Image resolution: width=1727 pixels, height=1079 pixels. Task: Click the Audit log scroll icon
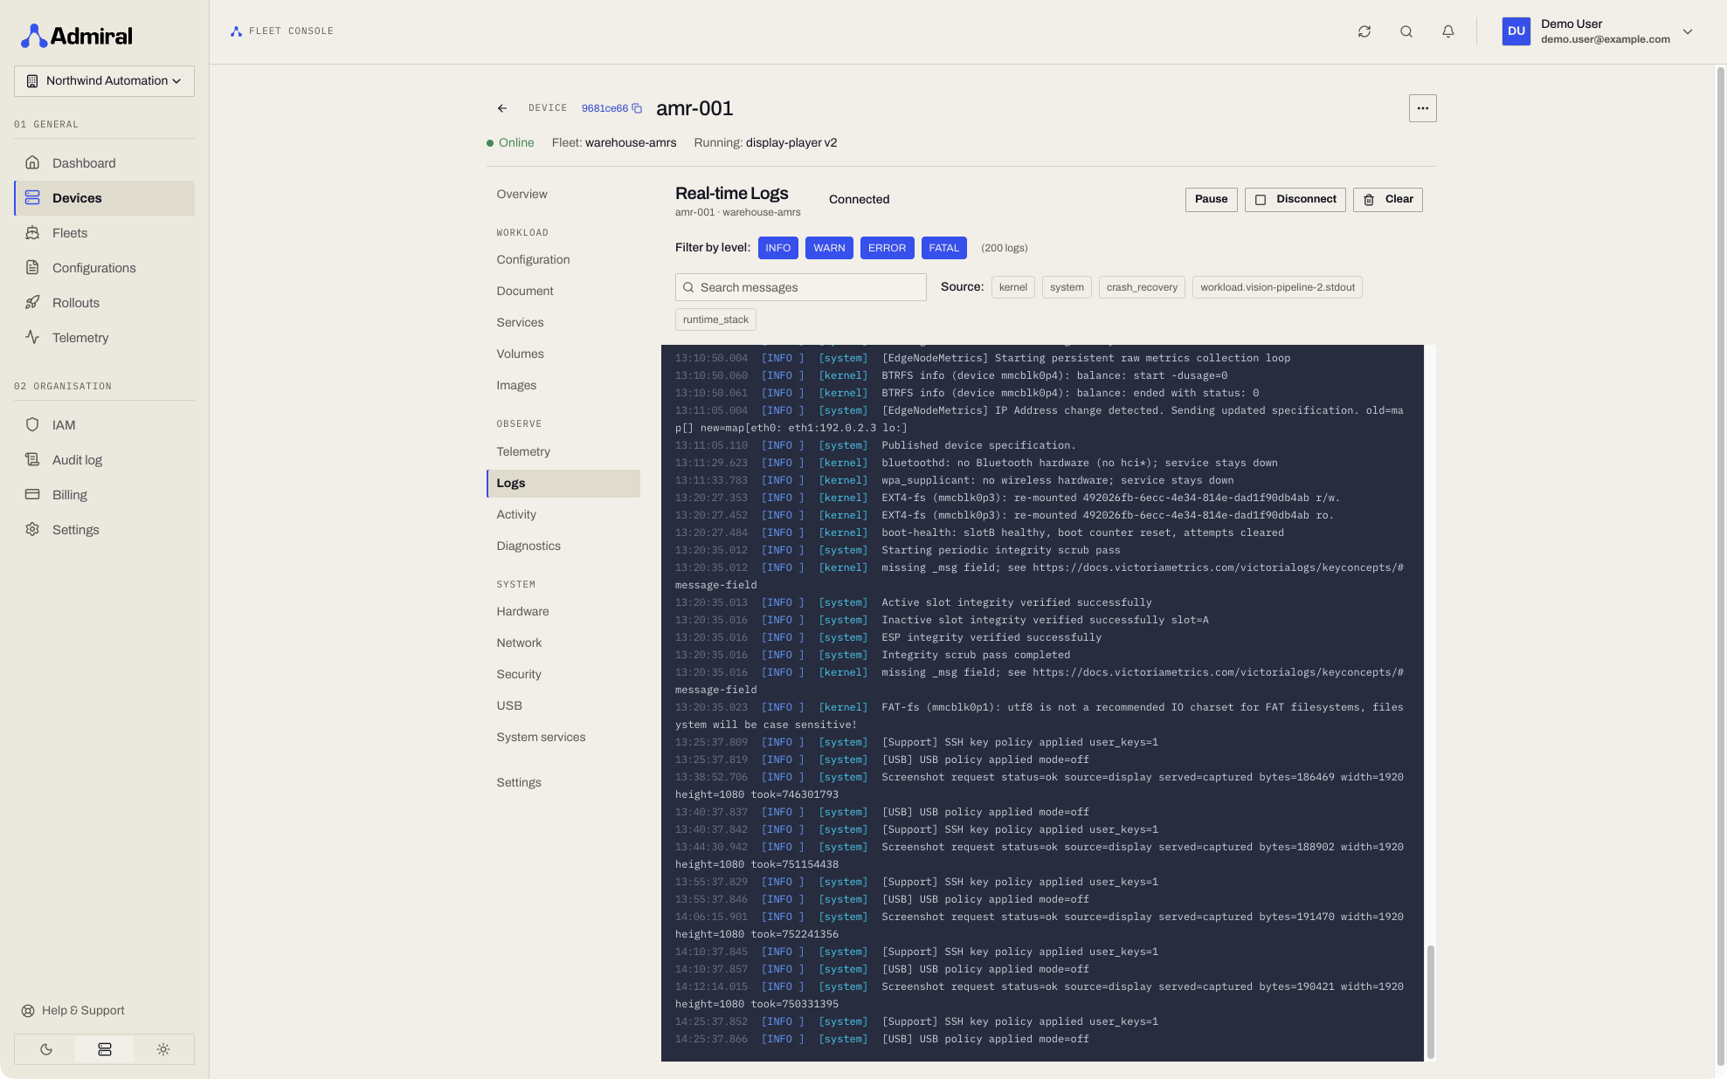[x=32, y=459]
